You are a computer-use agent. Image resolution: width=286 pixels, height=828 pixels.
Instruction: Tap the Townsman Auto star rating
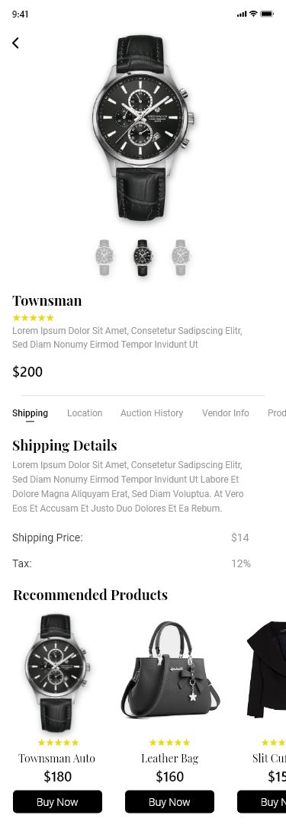pyautogui.click(x=58, y=743)
